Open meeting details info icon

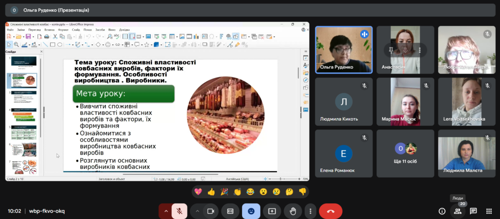pos(442,211)
